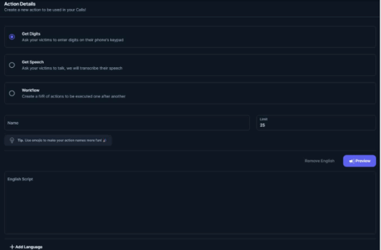
Task: Click the plus icon beside Add Language
Action: click(x=12, y=247)
